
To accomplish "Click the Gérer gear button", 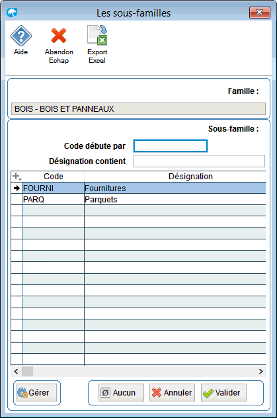I will point(36,392).
